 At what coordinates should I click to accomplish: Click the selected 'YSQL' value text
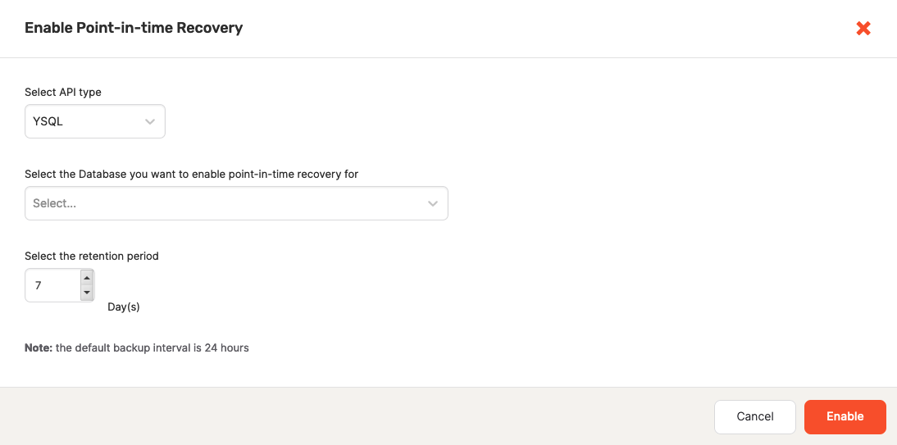point(48,121)
